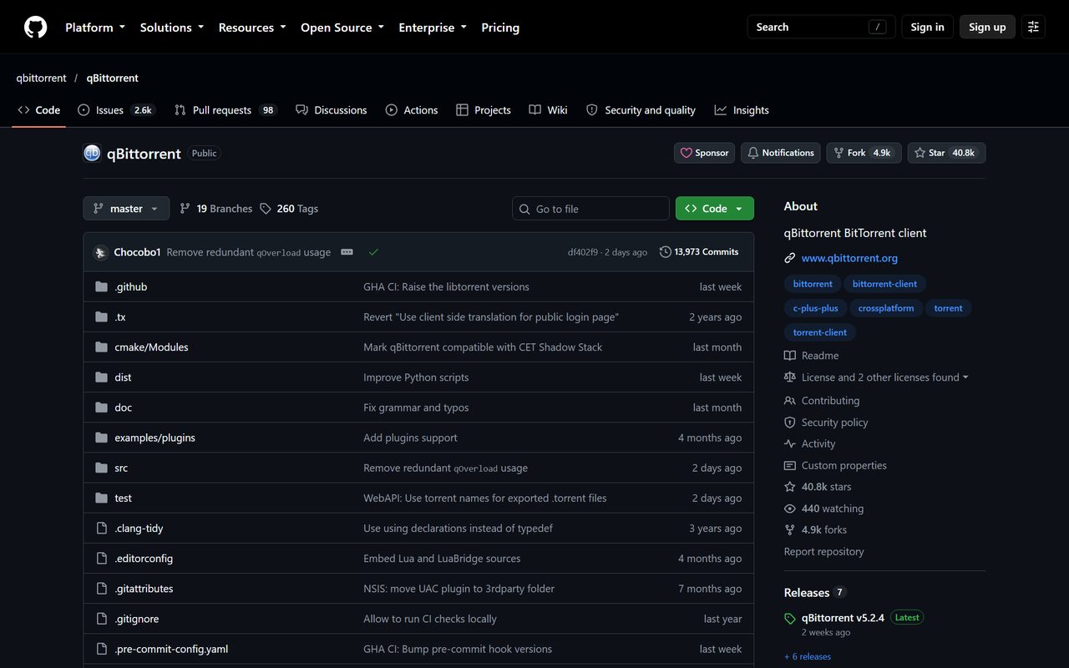Expand the Open Source menu
This screenshot has height=668, width=1069.
(342, 28)
